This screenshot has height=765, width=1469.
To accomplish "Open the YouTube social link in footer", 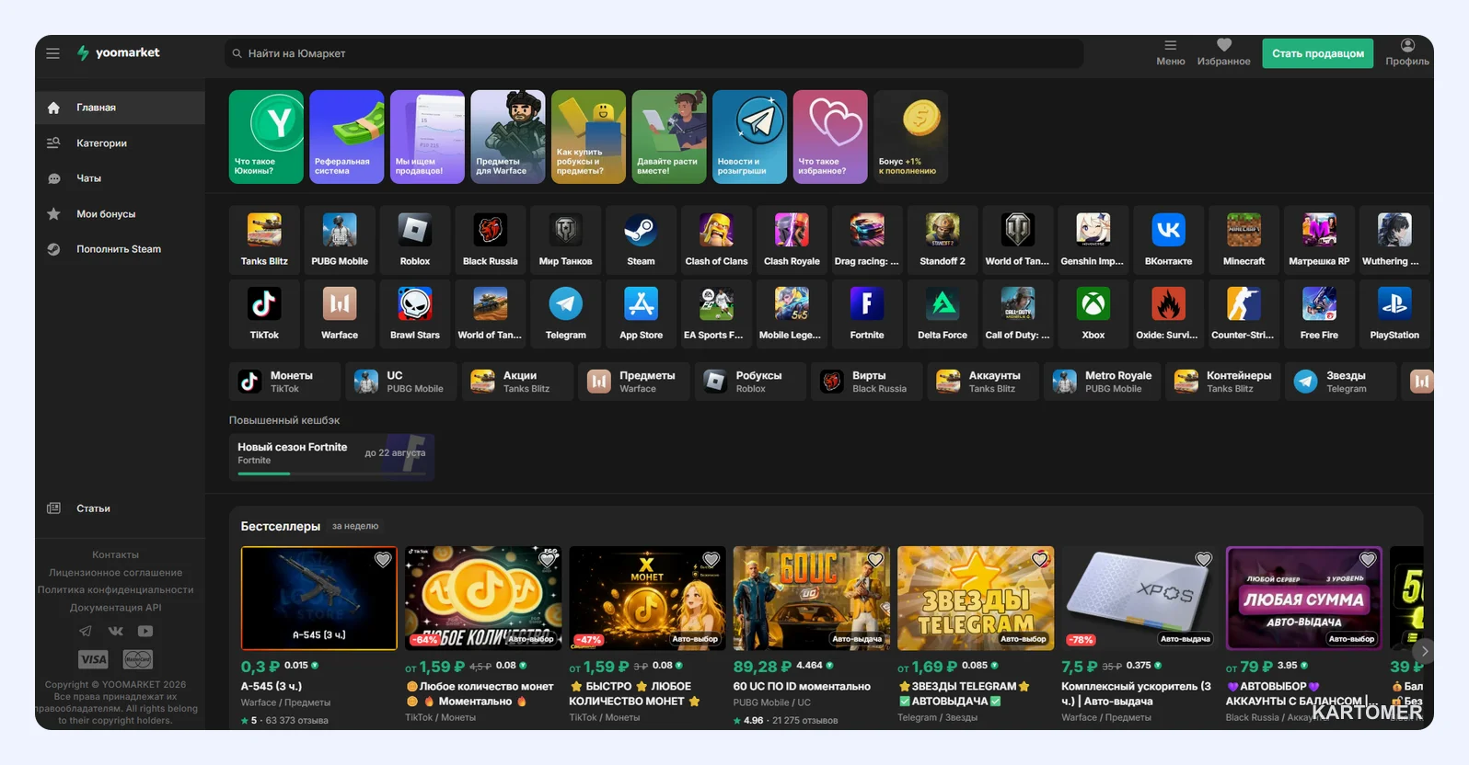I will pyautogui.click(x=145, y=631).
